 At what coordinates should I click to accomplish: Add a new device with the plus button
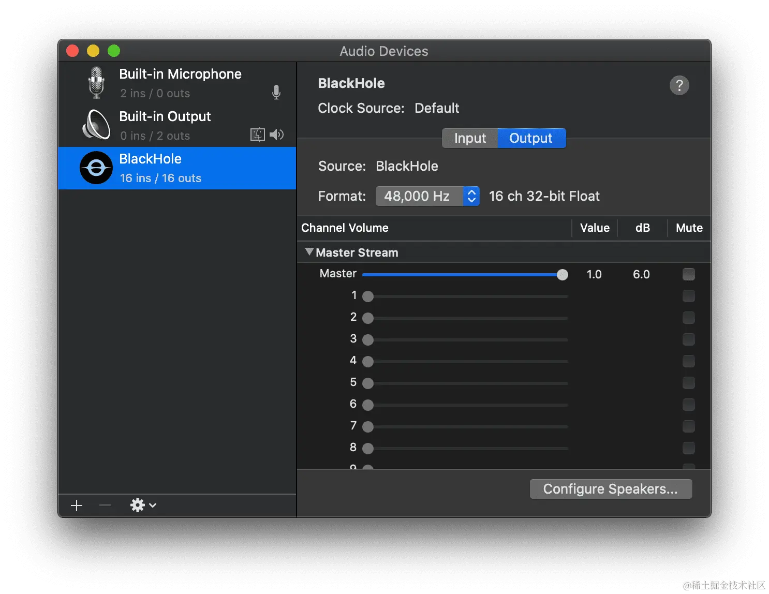tap(77, 506)
